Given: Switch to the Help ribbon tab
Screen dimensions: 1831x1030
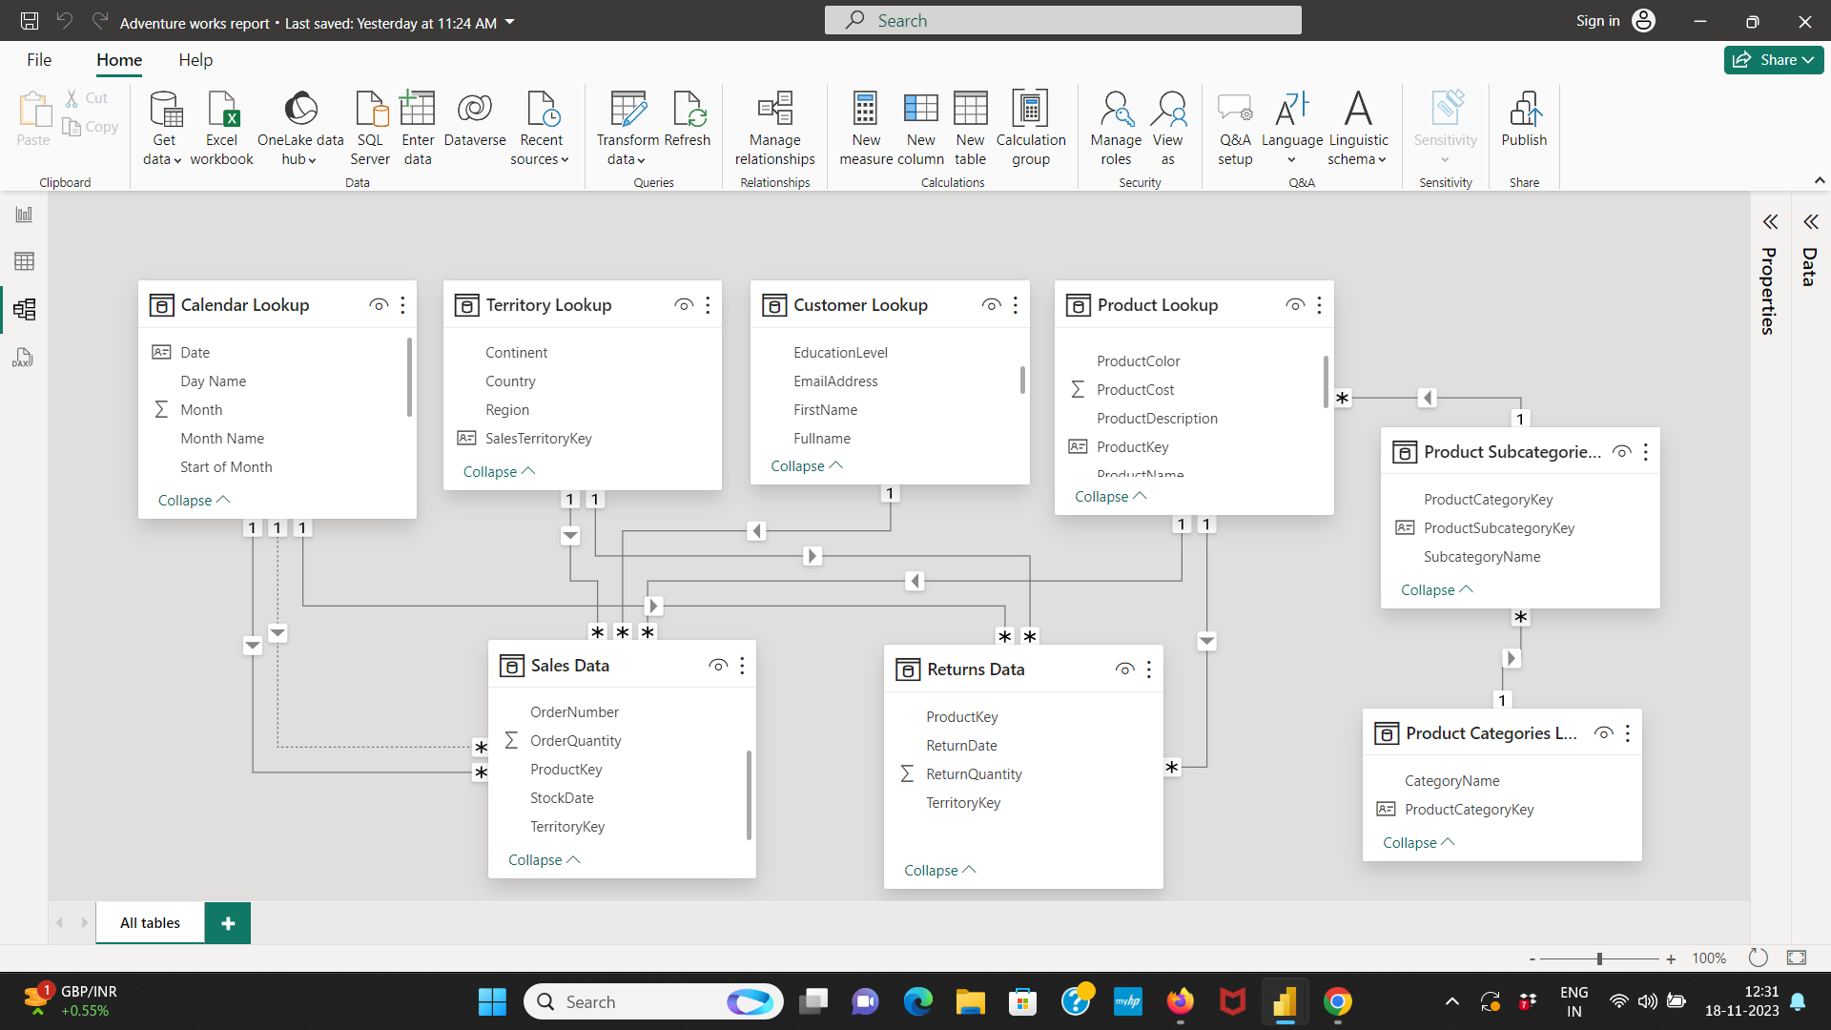Looking at the screenshot, I should pos(195,59).
